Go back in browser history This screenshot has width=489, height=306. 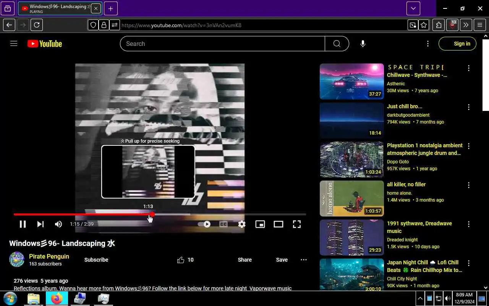click(x=9, y=25)
